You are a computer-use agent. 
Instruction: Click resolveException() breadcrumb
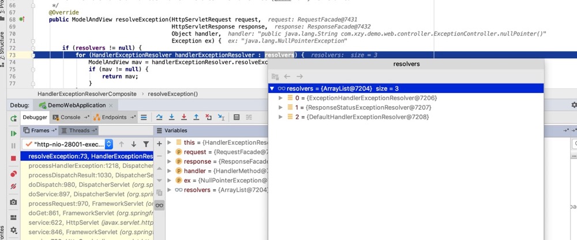173,94
